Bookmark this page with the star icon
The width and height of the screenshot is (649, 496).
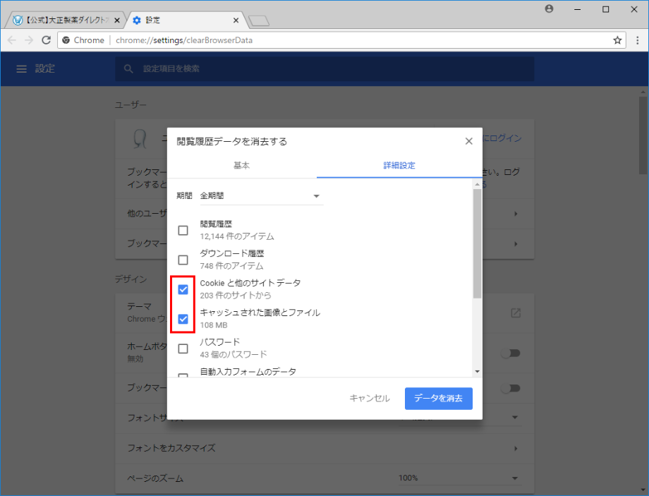pos(617,40)
